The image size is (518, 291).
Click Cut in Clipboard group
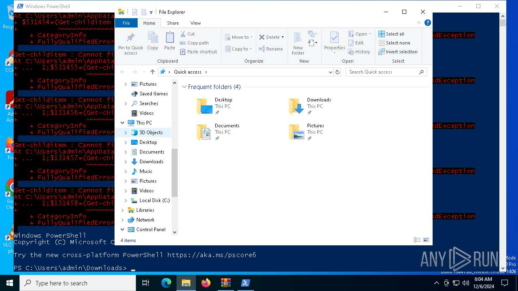187,34
